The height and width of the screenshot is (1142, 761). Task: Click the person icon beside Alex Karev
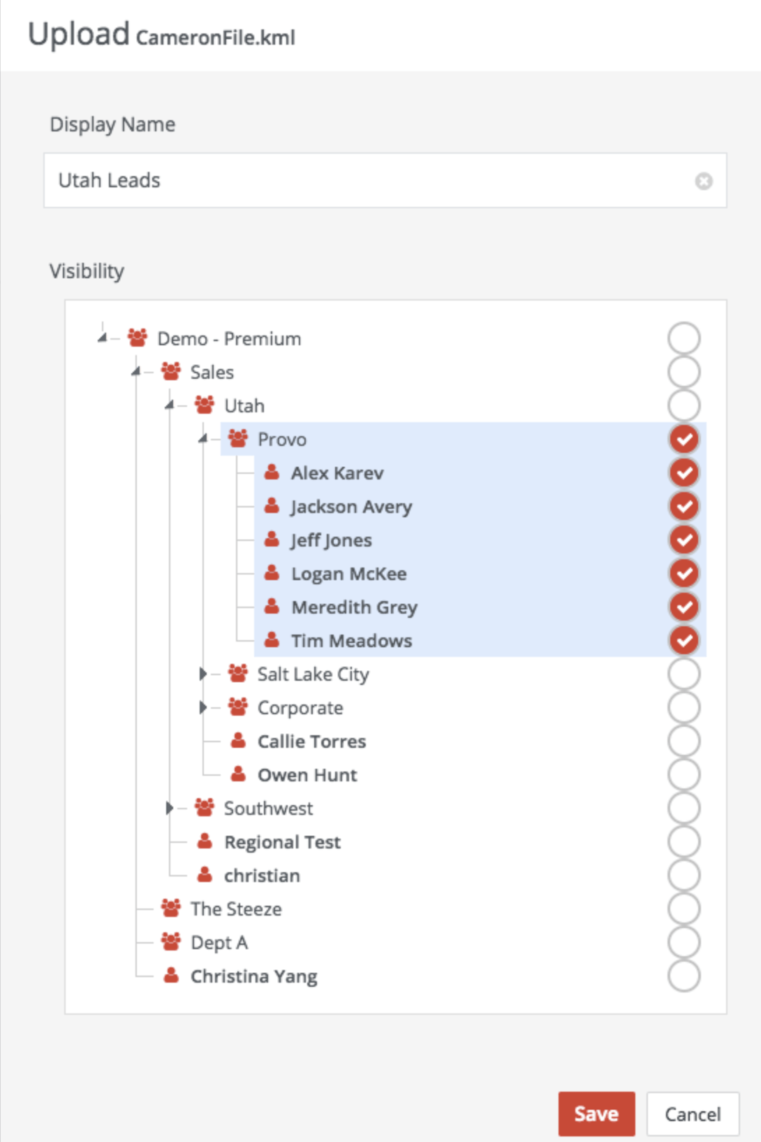[x=272, y=472]
